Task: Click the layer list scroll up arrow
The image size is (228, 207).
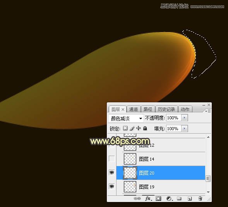Action: click(208, 137)
